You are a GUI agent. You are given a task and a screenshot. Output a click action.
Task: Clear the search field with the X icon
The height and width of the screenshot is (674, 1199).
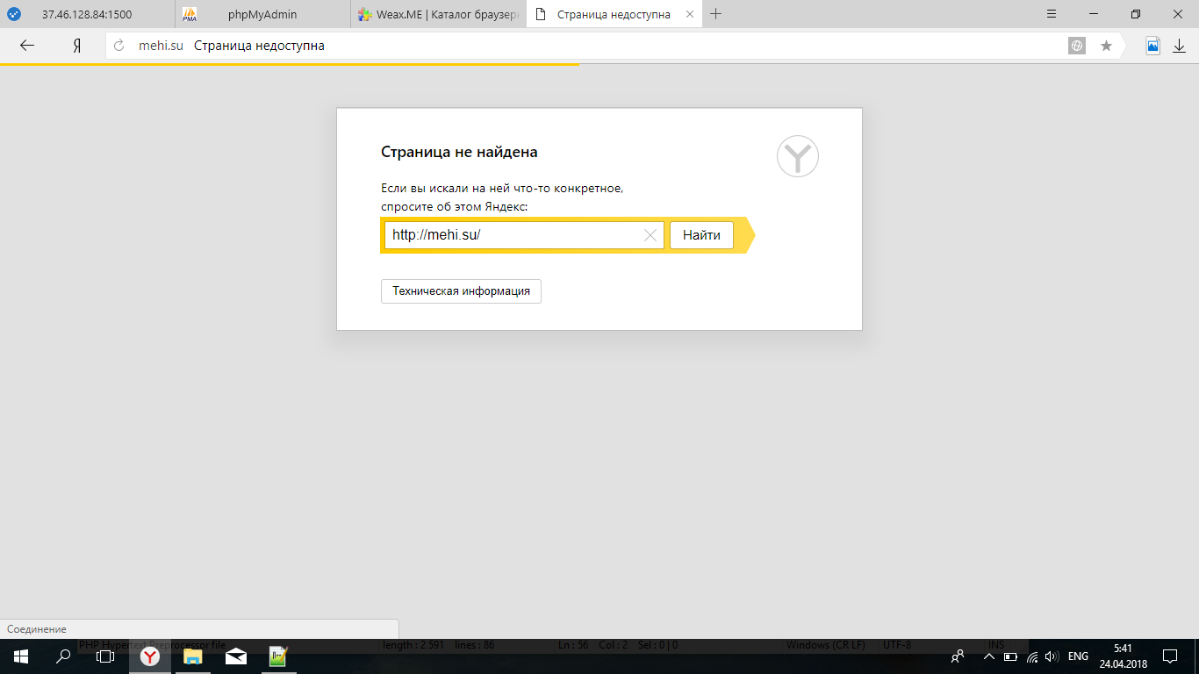[x=650, y=235]
